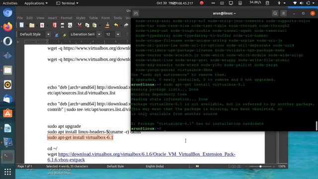
Task: Click the Copy icon in Writer toolbar
Action: coord(87,25)
